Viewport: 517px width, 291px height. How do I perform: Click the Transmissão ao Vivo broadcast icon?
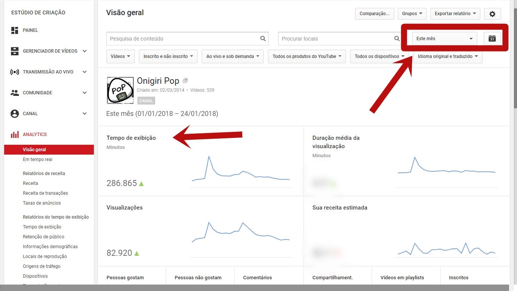click(x=15, y=72)
